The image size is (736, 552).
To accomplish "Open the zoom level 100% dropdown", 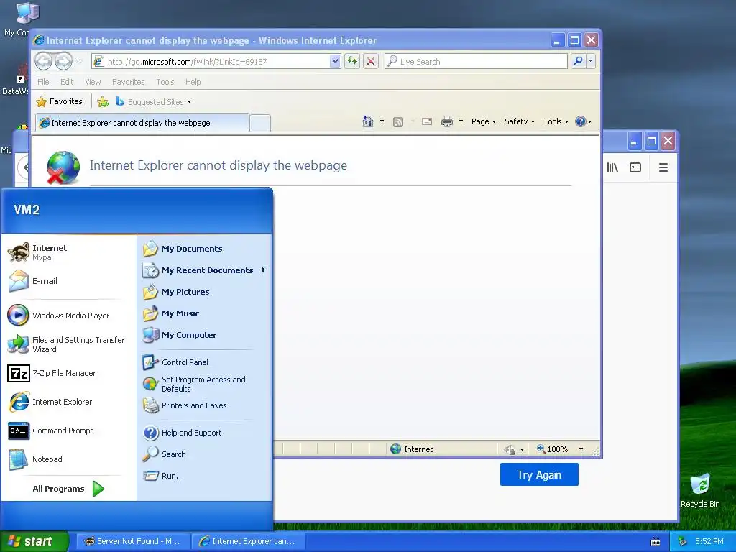I will coord(581,449).
